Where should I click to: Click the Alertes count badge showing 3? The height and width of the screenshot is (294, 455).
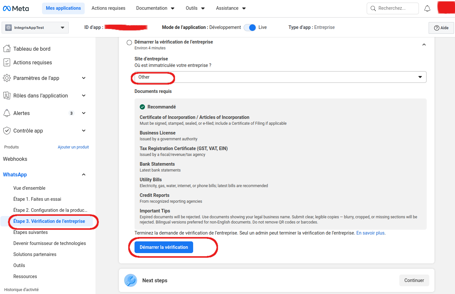[x=71, y=113]
